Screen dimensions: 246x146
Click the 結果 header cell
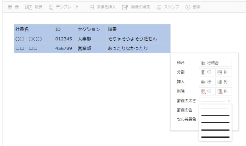click(x=138, y=29)
